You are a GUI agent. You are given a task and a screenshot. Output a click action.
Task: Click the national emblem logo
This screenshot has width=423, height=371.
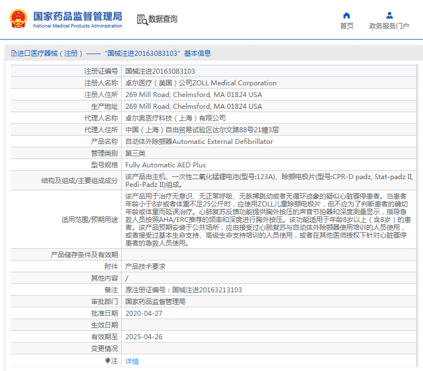coord(18,18)
